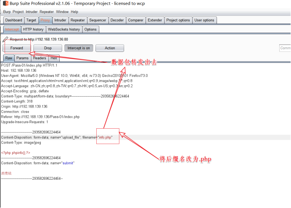The width and height of the screenshot is (291, 208).
Task: Select the Params message view tab
Action: click(x=22, y=58)
